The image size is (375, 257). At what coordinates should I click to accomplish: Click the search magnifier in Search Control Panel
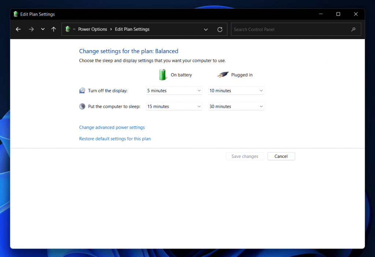353,29
